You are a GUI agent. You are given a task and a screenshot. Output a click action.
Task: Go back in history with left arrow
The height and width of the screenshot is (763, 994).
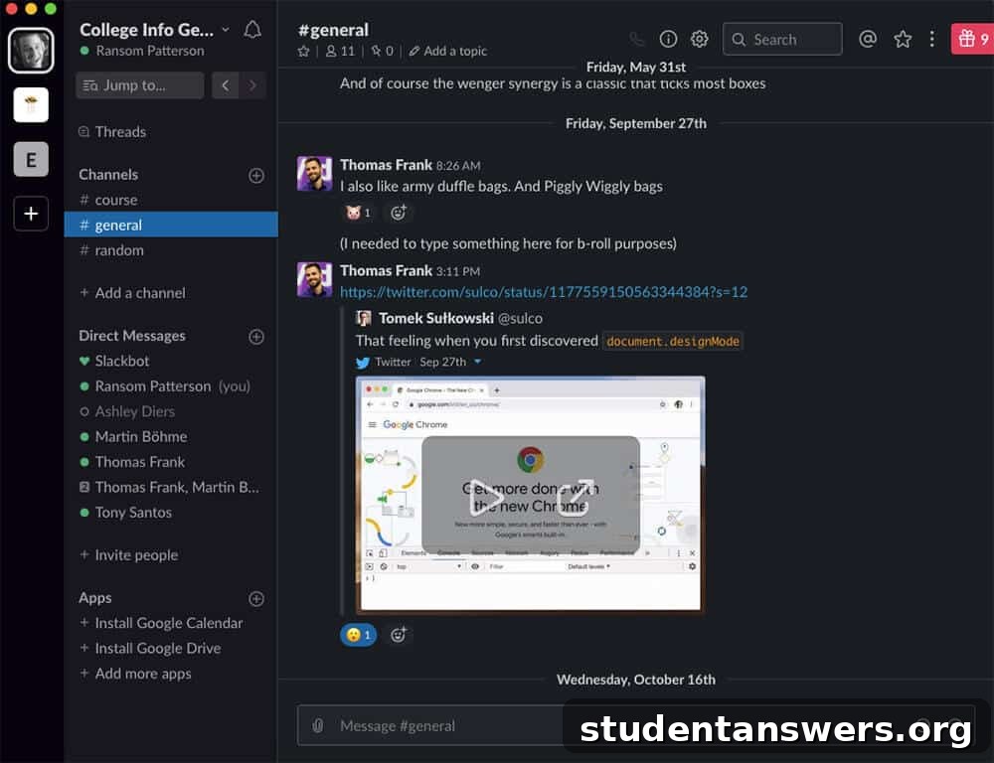(x=225, y=84)
